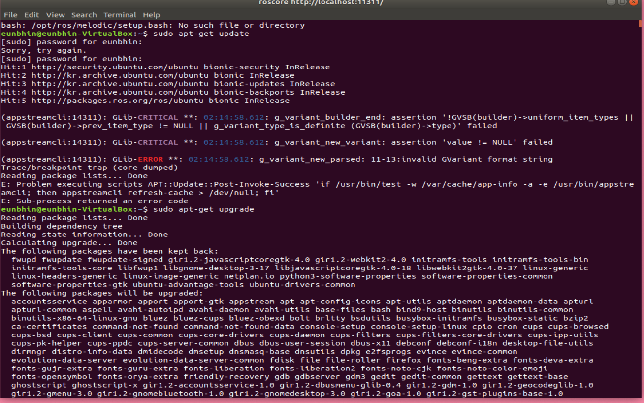The height and width of the screenshot is (403, 644).
Task: Click the 'Building dependency tree' line
Action: coord(62,226)
